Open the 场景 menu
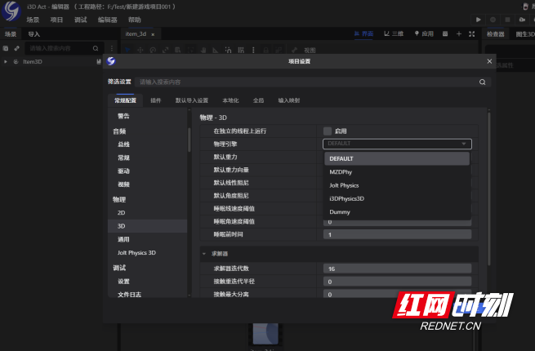 (x=33, y=20)
